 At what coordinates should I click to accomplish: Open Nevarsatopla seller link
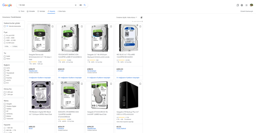(92, 71)
